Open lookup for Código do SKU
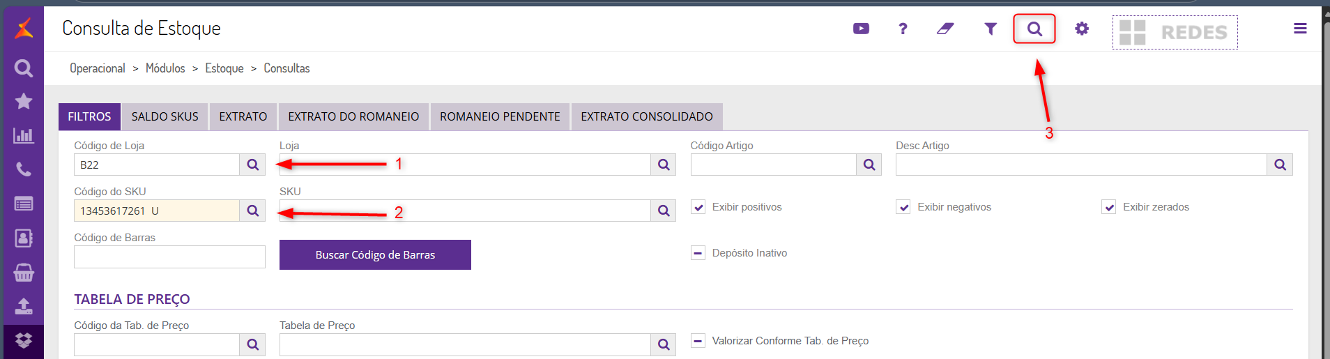The height and width of the screenshot is (359, 1330). (x=252, y=211)
